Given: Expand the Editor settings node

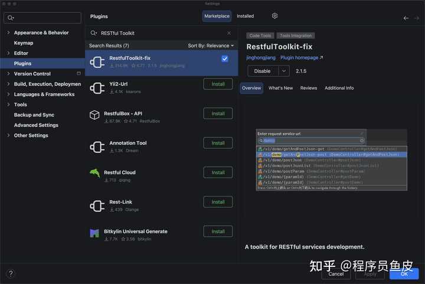Looking at the screenshot, I should click(x=8, y=53).
